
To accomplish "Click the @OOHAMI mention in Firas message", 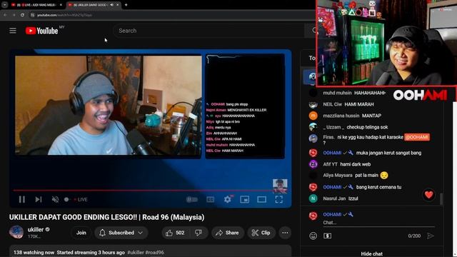I will pos(417,137).
